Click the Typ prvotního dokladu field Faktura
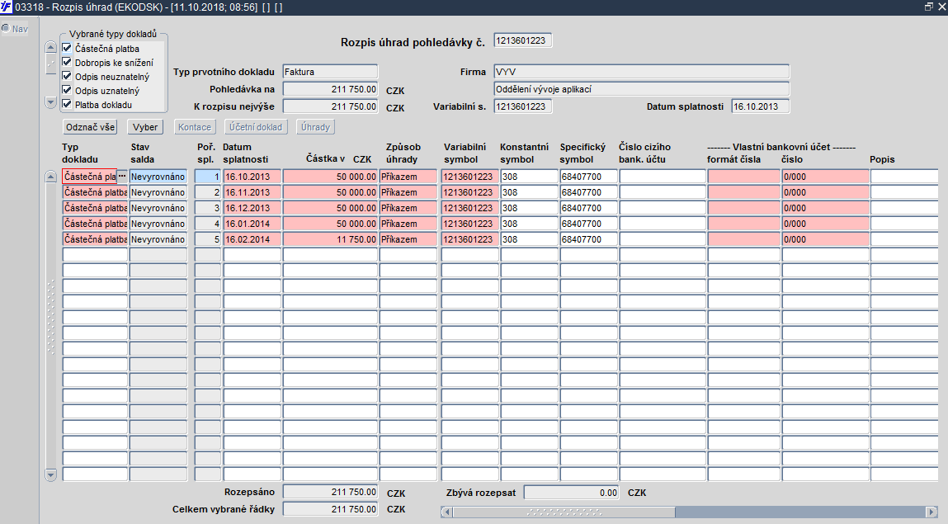 point(330,71)
